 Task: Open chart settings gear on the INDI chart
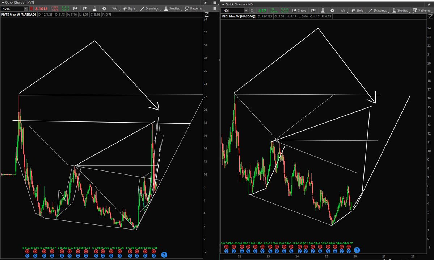pos(332,10)
